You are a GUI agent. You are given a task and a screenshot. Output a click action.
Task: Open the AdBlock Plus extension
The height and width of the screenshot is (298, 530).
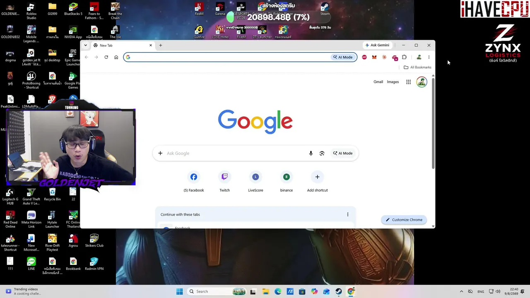pyautogui.click(x=364, y=57)
